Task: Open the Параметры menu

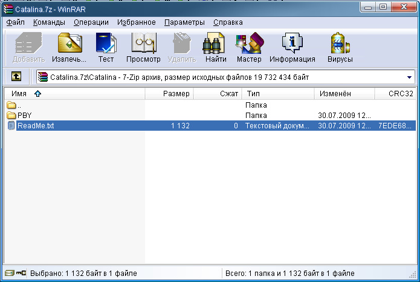Action: pos(184,22)
